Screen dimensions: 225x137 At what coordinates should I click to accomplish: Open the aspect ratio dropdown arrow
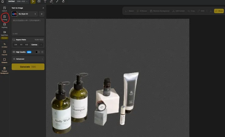pyautogui.click(x=41, y=45)
